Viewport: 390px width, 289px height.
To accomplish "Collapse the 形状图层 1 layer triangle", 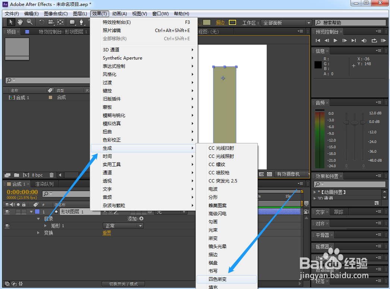I will click(31, 212).
